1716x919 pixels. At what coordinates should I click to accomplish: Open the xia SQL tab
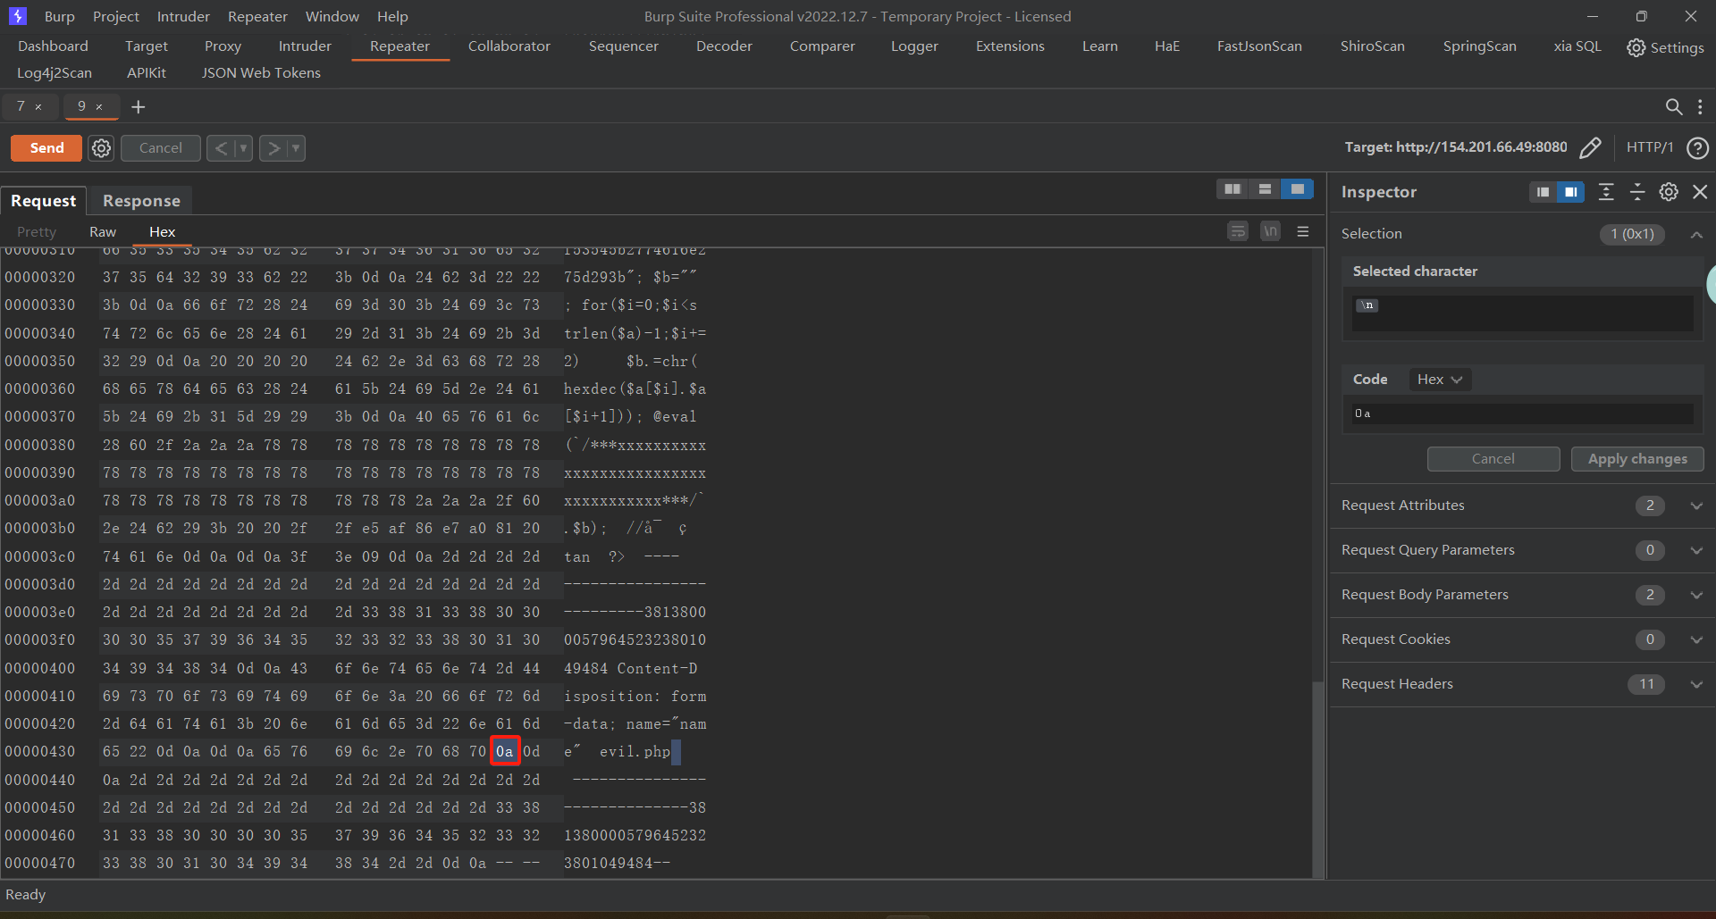point(1577,46)
